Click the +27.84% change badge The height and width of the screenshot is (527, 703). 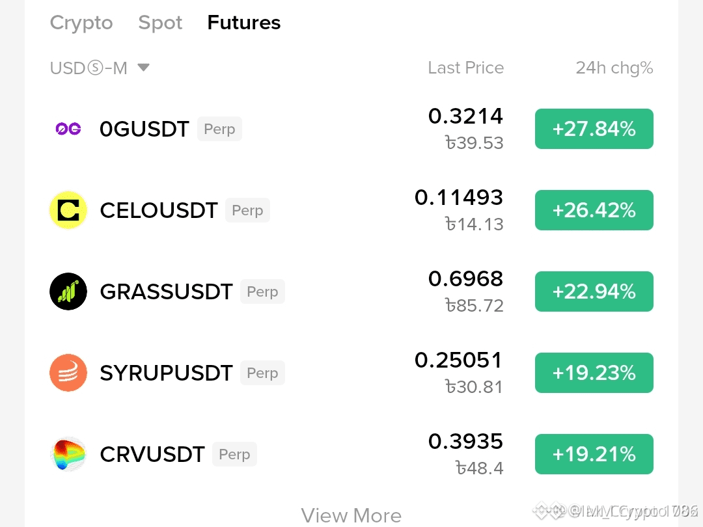[x=594, y=129]
